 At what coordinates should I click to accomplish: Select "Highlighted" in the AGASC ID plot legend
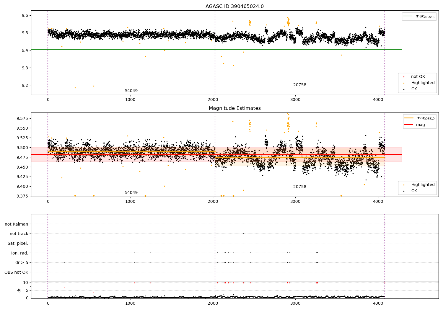(423, 83)
